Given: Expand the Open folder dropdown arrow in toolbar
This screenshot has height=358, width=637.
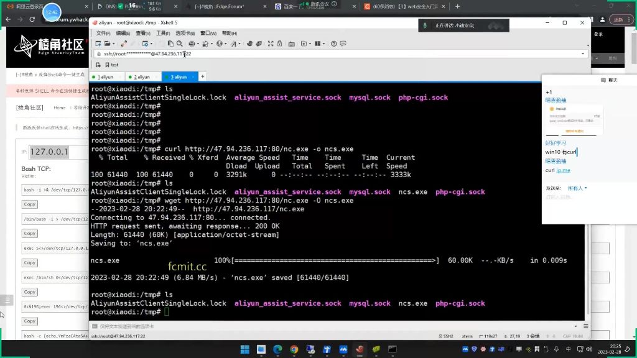Looking at the screenshot, I should 113,44.
